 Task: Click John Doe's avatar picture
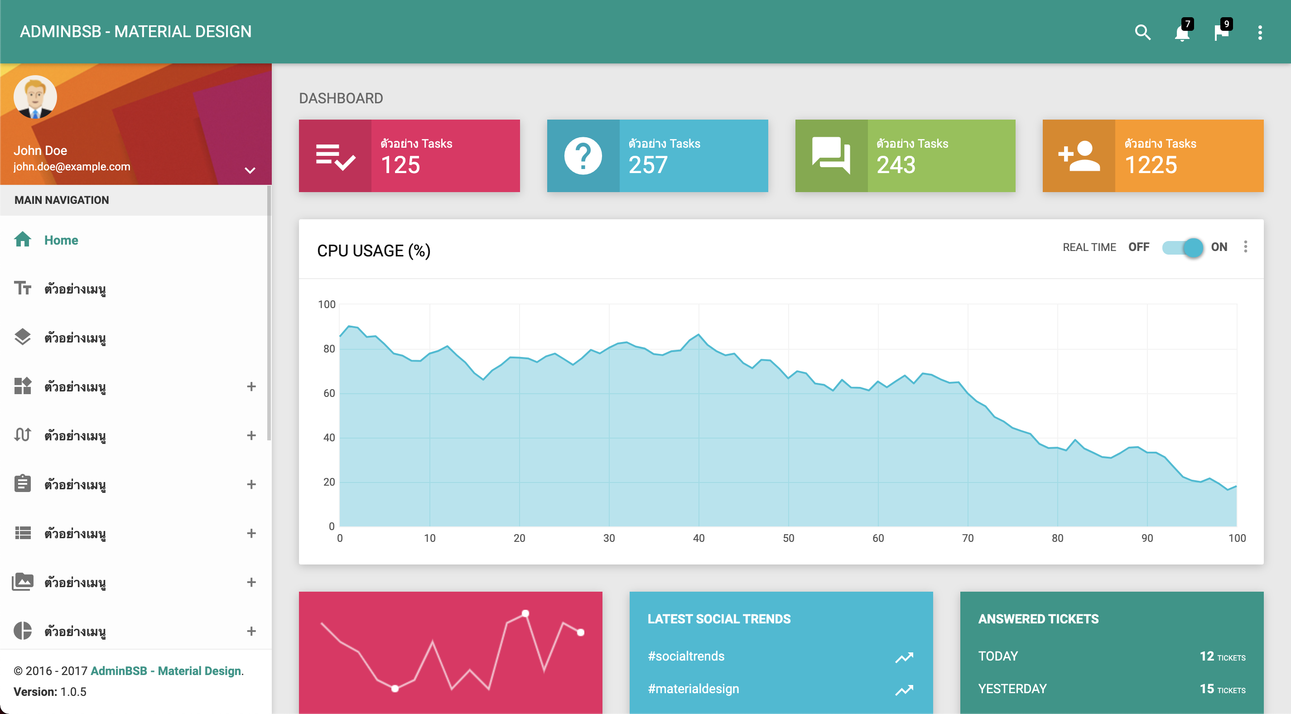pyautogui.click(x=35, y=97)
